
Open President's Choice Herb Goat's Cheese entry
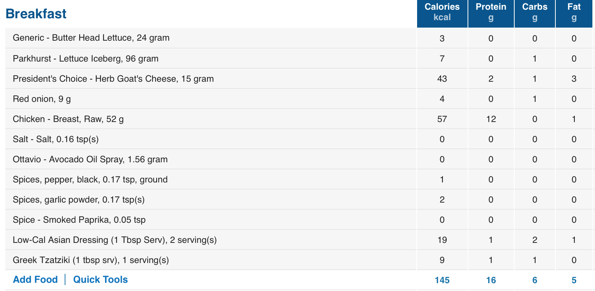point(113,79)
